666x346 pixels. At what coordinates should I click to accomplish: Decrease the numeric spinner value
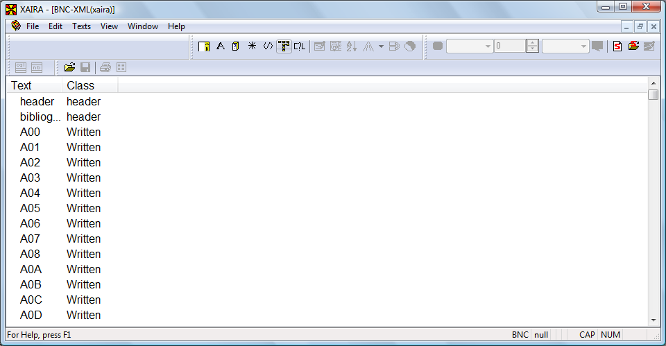(532, 49)
